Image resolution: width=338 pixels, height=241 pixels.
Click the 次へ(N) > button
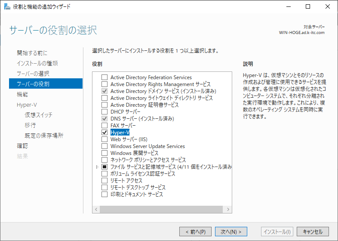tap(231, 232)
